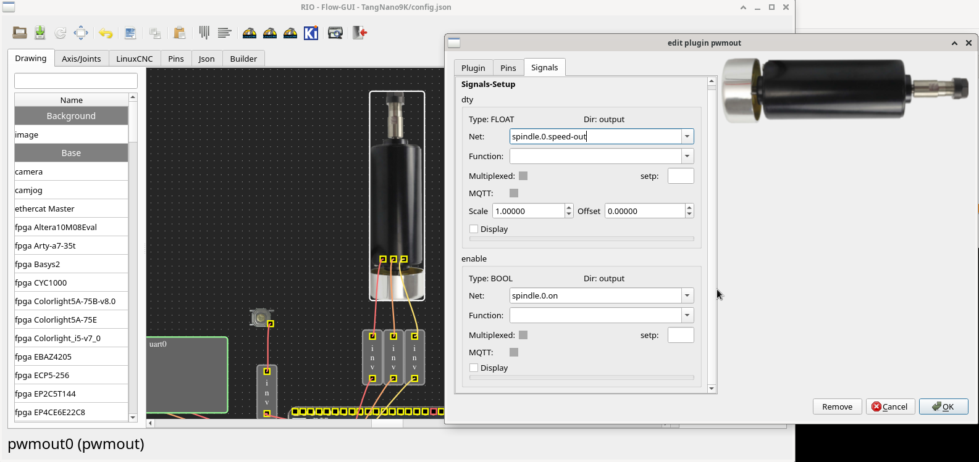
Task: Switch to the LinuxCNC tab
Action: click(135, 59)
